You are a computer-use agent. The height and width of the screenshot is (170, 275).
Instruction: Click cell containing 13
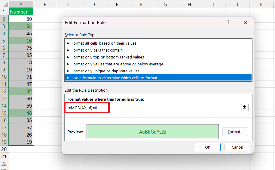[21, 62]
